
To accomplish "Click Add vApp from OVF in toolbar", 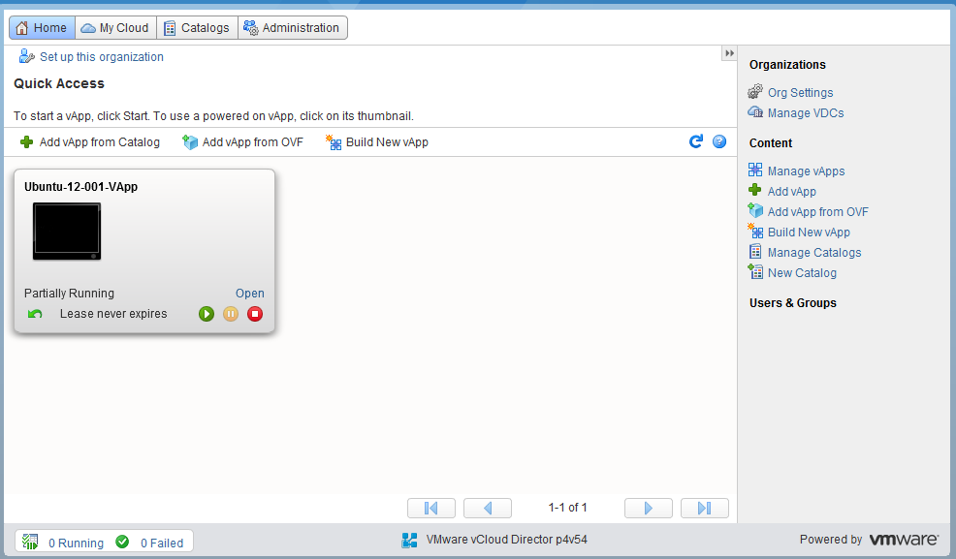I will pos(243,142).
